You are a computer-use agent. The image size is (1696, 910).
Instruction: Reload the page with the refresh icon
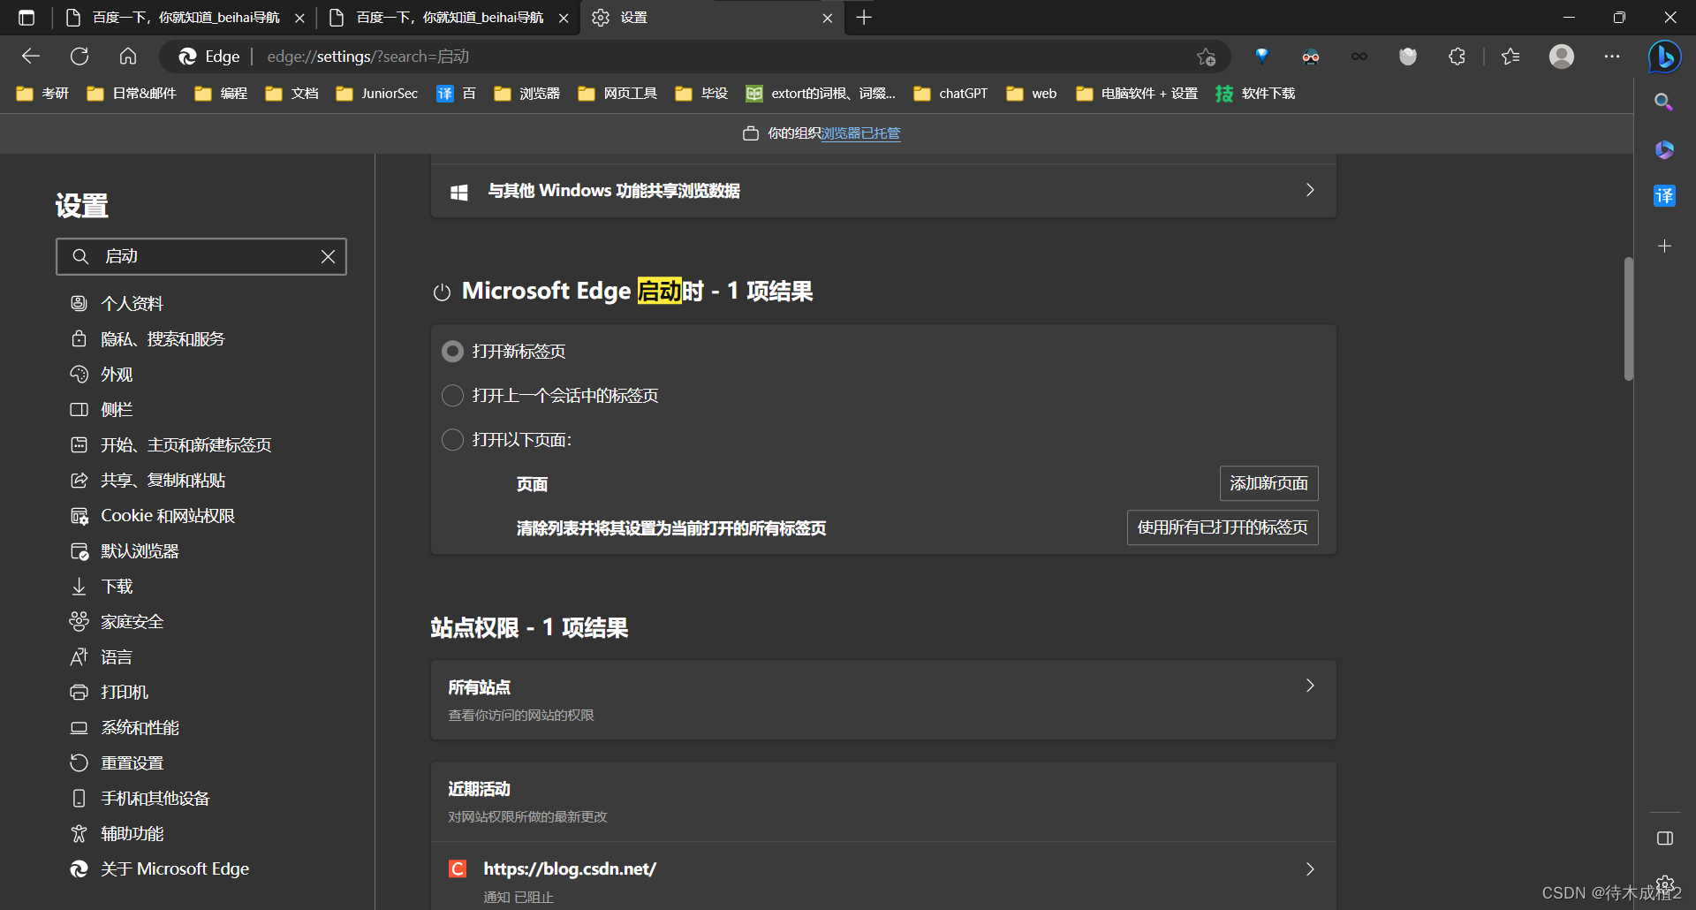pos(79,57)
